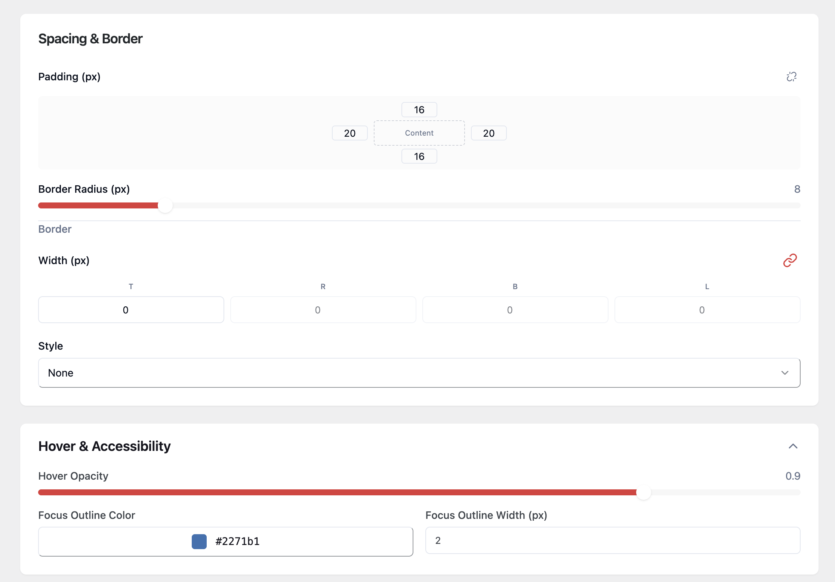The width and height of the screenshot is (835, 582).
Task: Click the left border width L field
Action: pos(707,310)
